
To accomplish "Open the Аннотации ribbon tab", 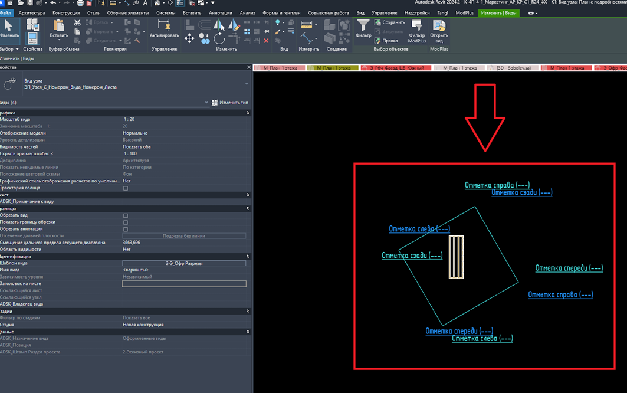I will coord(221,13).
